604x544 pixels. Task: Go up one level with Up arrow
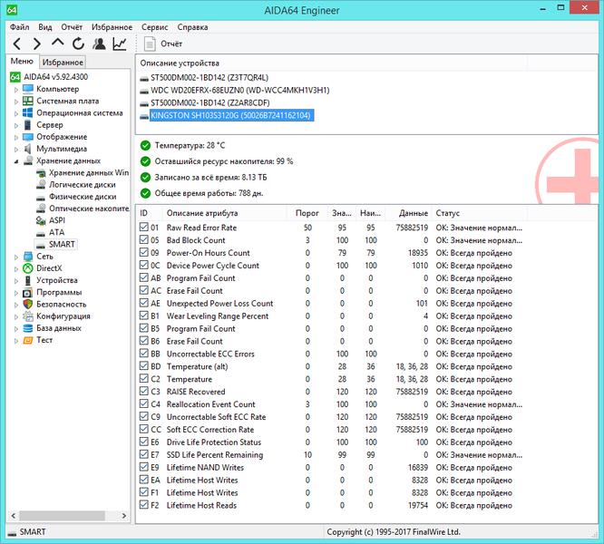pos(58,44)
